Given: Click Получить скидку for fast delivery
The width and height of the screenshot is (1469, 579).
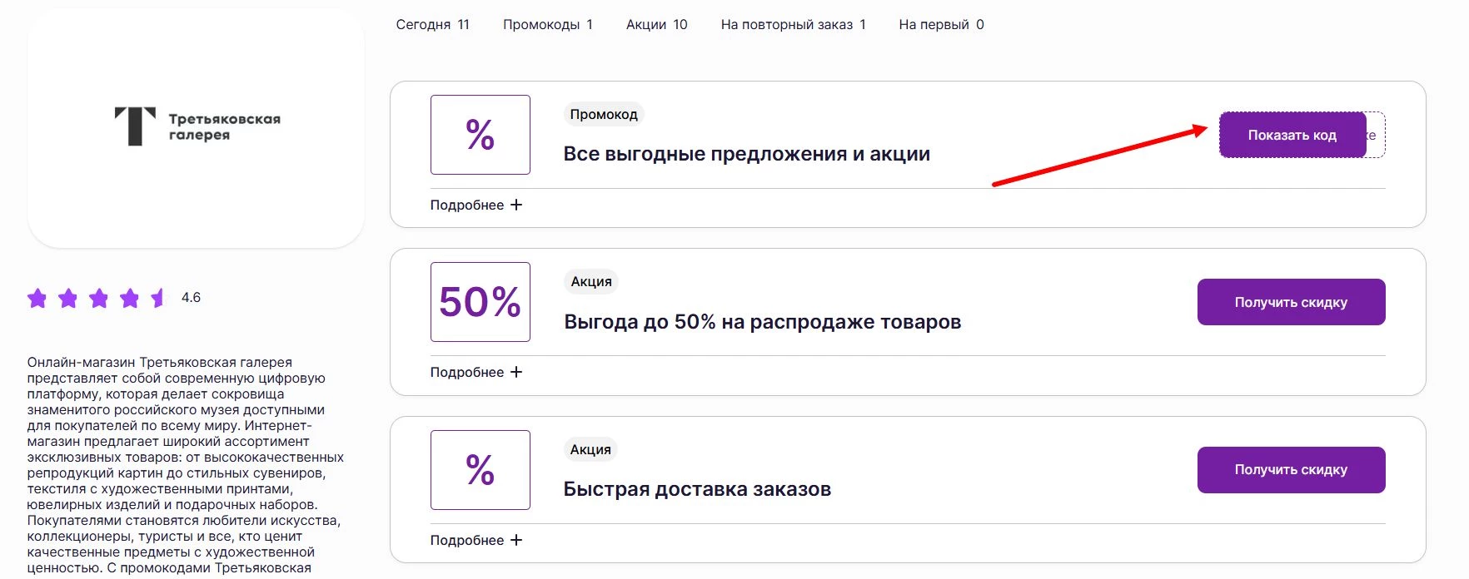Looking at the screenshot, I should (x=1290, y=470).
